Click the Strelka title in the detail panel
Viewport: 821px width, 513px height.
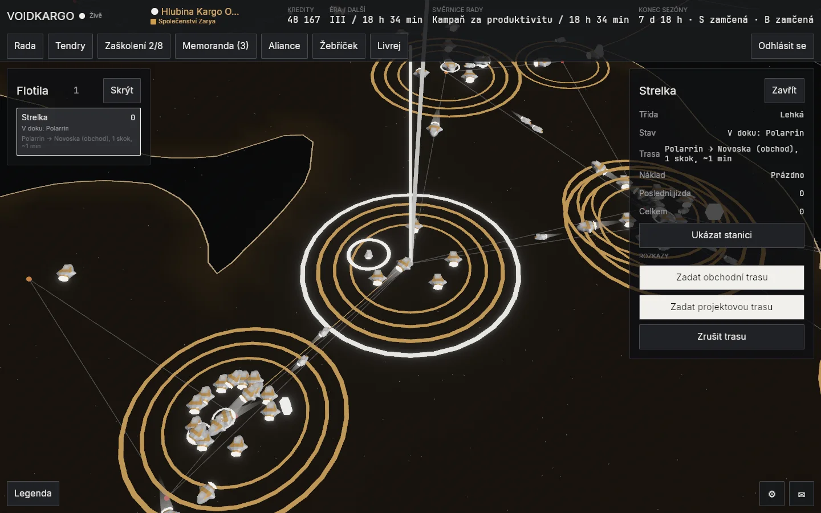click(657, 91)
